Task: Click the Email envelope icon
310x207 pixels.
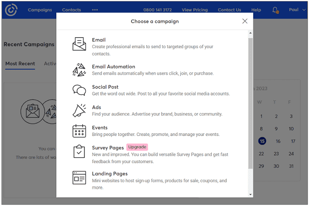Action: tap(79, 44)
